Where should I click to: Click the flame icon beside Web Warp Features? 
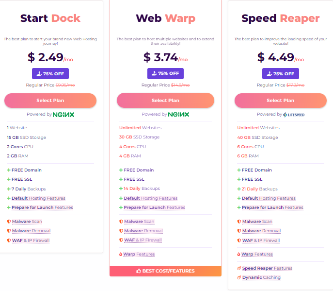(x=120, y=254)
